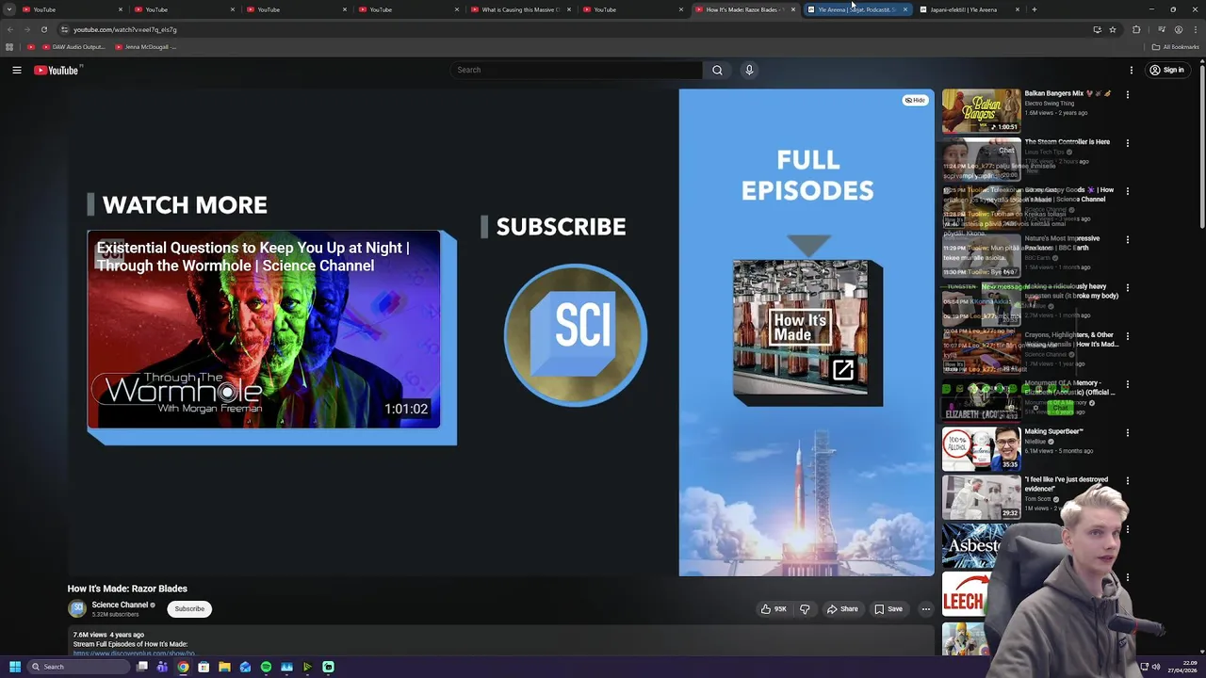Save the video to a playlist
The image size is (1206, 678).
click(888, 609)
